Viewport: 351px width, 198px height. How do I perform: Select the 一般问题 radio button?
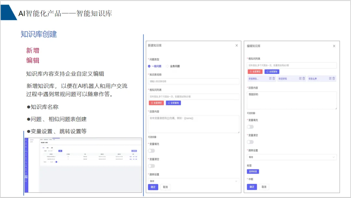click(149, 66)
